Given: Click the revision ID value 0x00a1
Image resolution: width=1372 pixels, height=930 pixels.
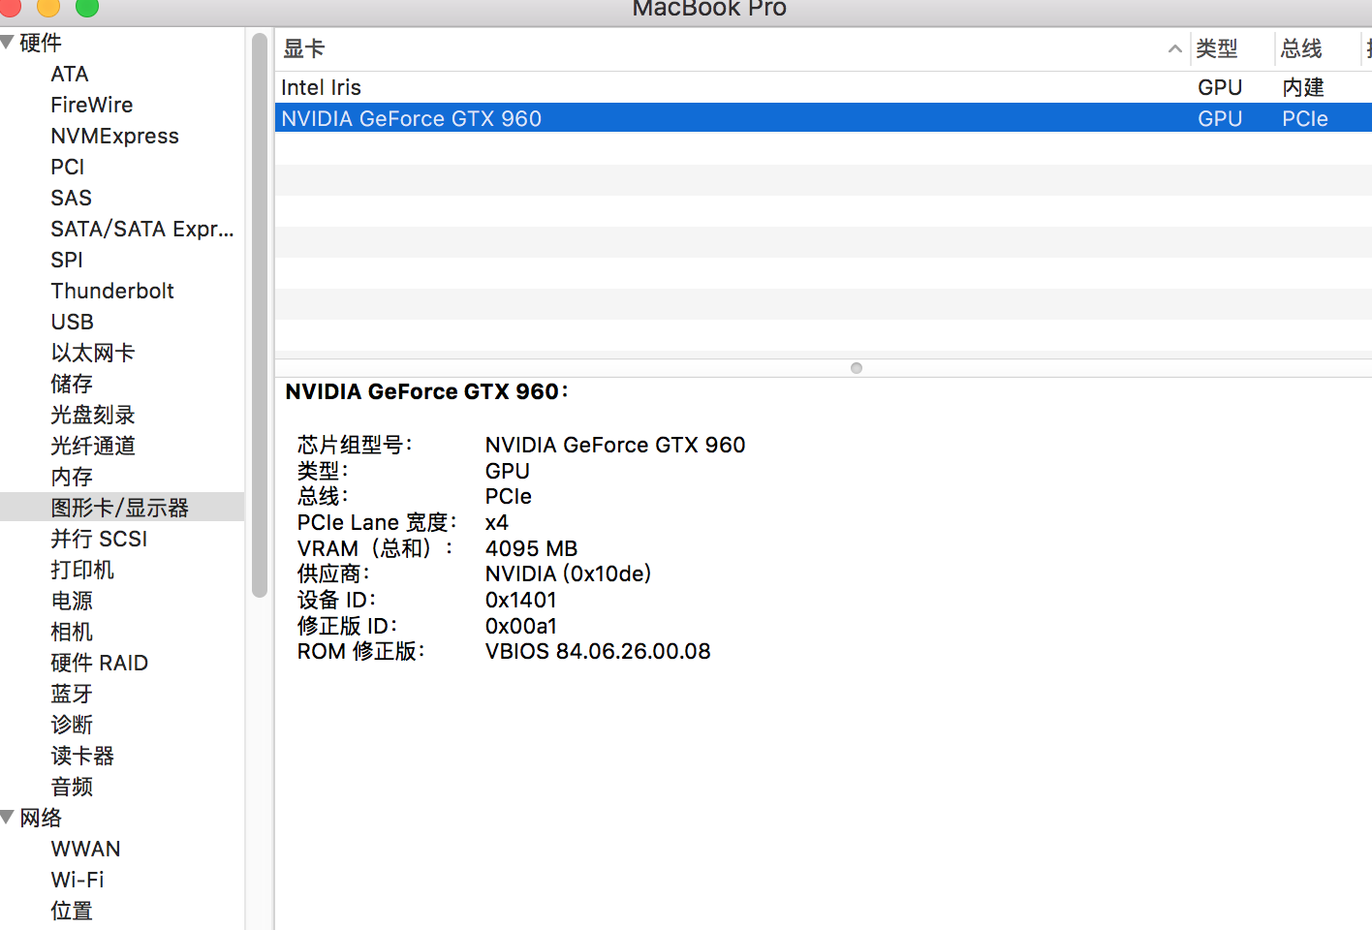Looking at the screenshot, I should (x=521, y=627).
